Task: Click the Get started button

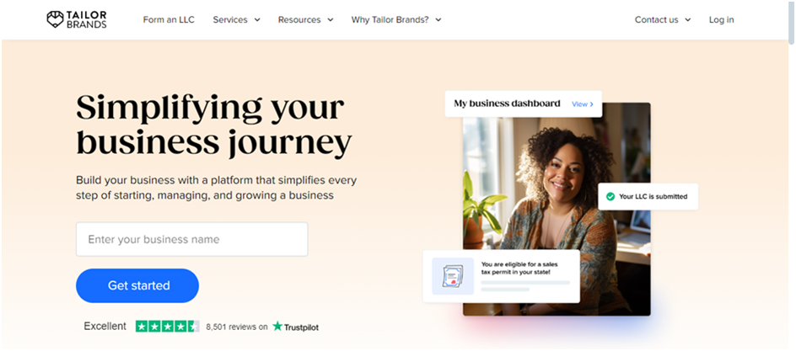Action: click(137, 285)
